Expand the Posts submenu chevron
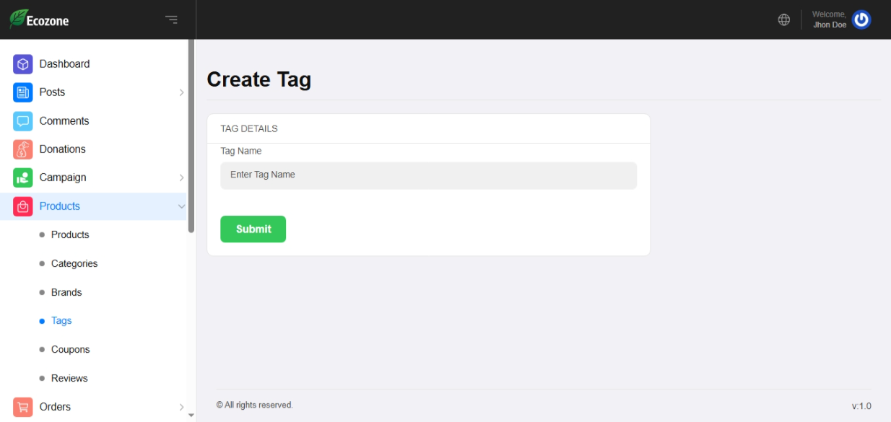This screenshot has height=422, width=891. [181, 92]
